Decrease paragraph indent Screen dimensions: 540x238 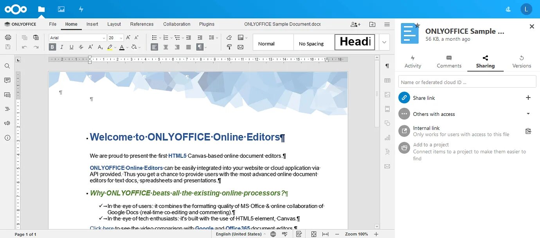[189, 38]
